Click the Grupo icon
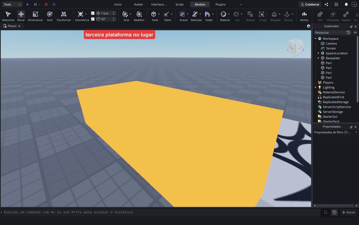Image resolution: width=359 pixels, height=225 pixels. click(x=261, y=14)
